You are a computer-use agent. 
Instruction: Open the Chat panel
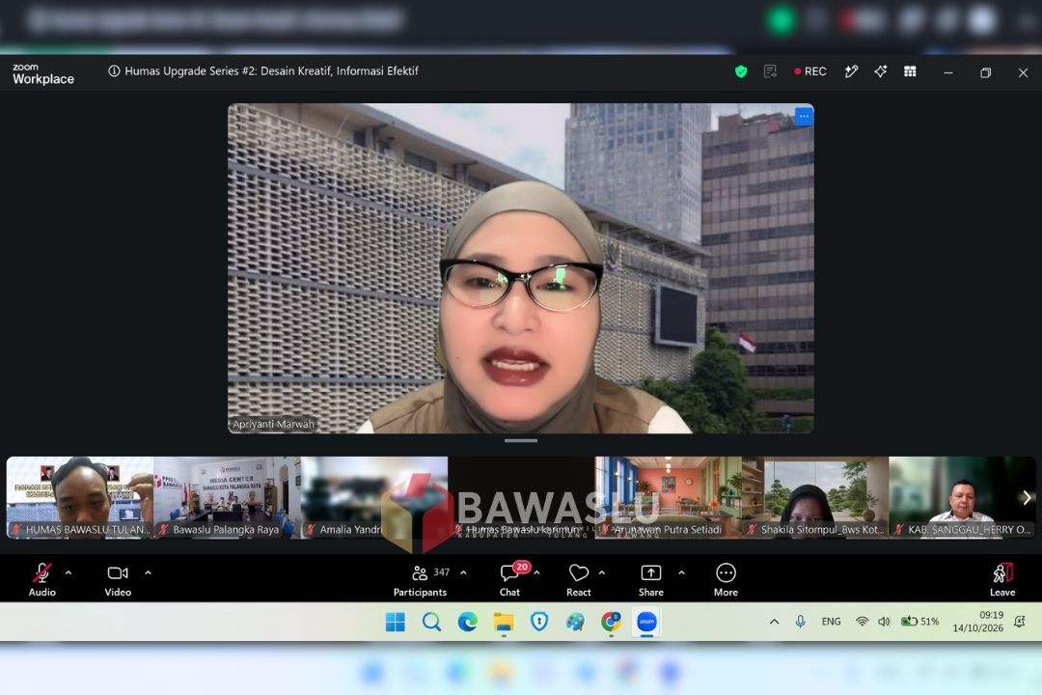tap(510, 579)
